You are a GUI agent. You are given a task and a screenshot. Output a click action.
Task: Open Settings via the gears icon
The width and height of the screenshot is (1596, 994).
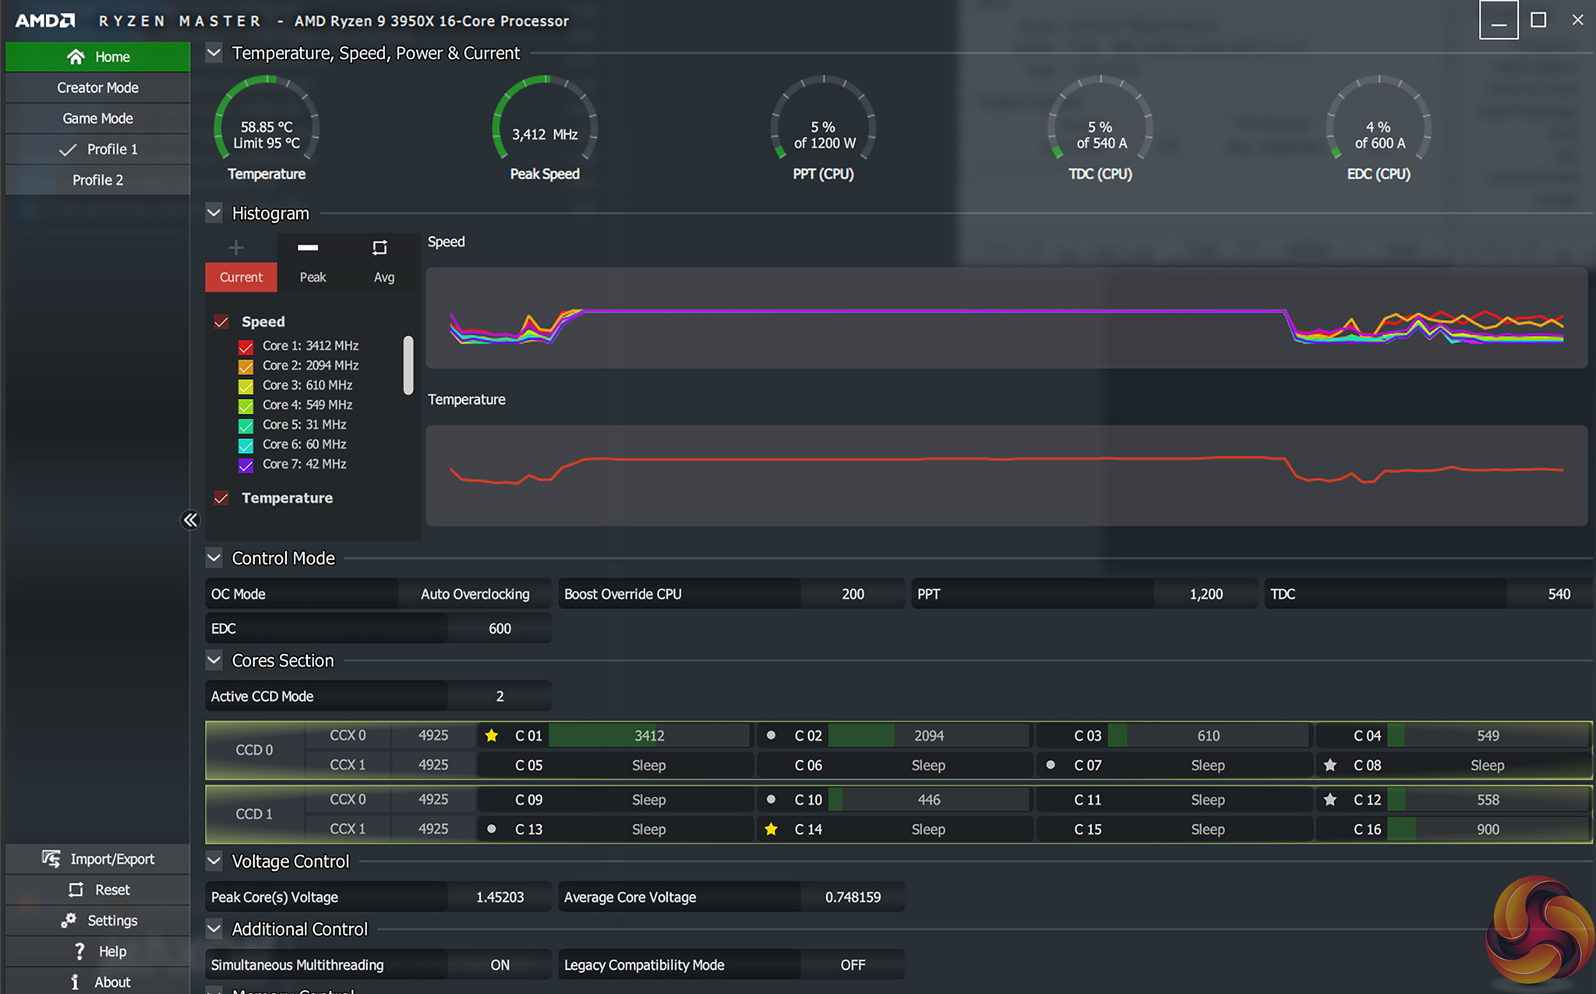pos(69,920)
